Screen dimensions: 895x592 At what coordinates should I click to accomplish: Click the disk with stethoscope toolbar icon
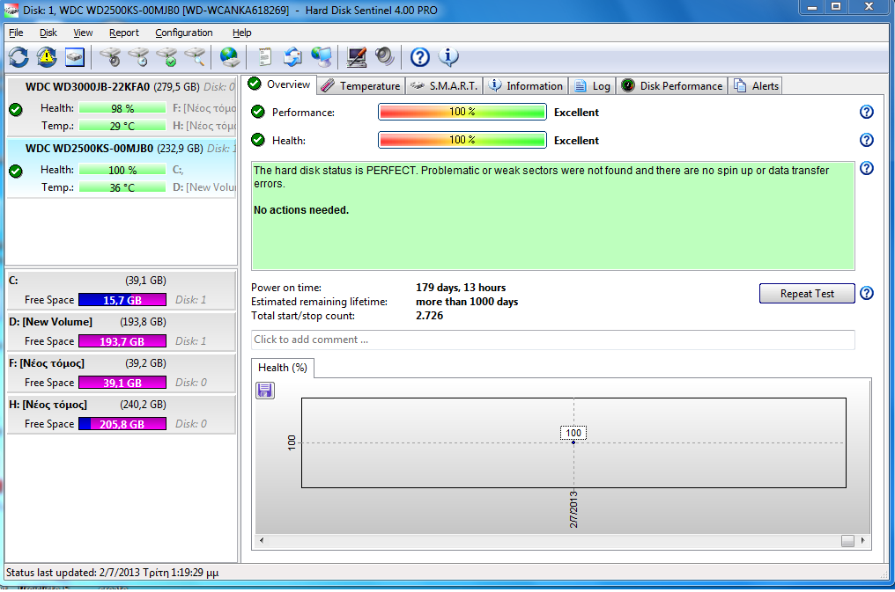[x=110, y=57]
